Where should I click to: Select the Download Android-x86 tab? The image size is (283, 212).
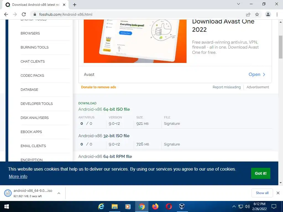(x=35, y=5)
